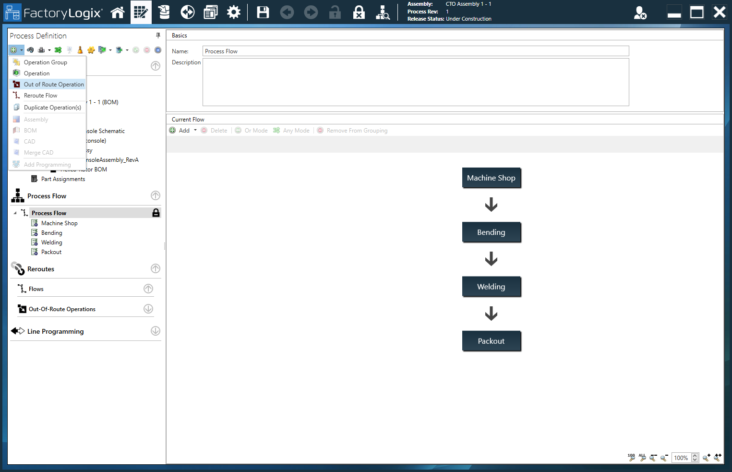Click the save icon in the top toolbar
Screen dimensions: 732x472
click(x=263, y=12)
